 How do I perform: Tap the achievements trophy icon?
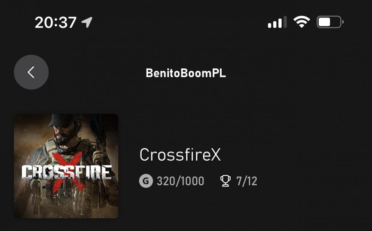225,181
